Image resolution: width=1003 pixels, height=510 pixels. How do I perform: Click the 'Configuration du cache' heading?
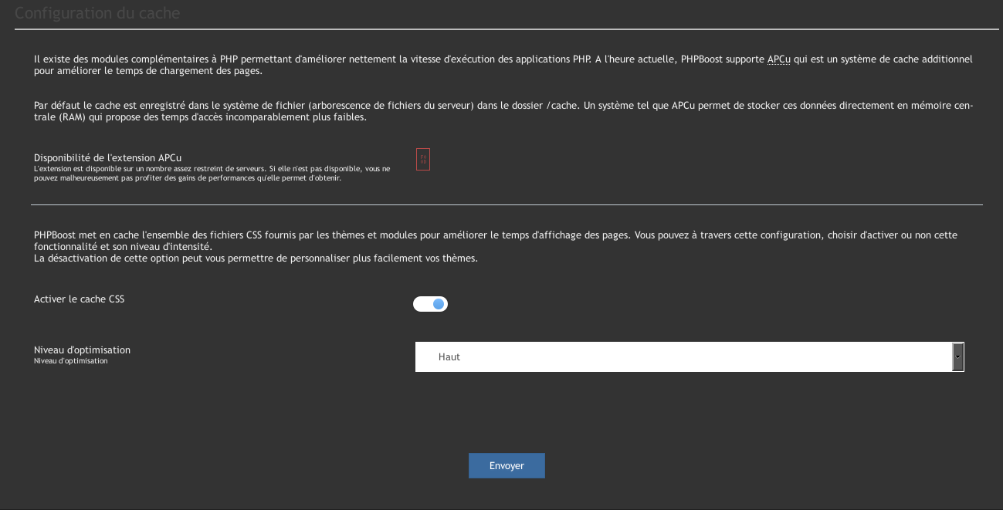[x=98, y=14]
